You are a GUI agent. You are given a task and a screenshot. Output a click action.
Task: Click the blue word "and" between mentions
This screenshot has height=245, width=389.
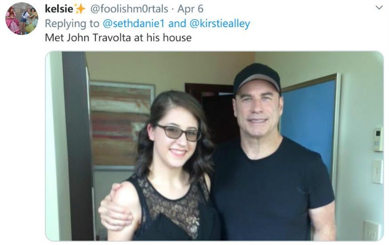tap(177, 23)
